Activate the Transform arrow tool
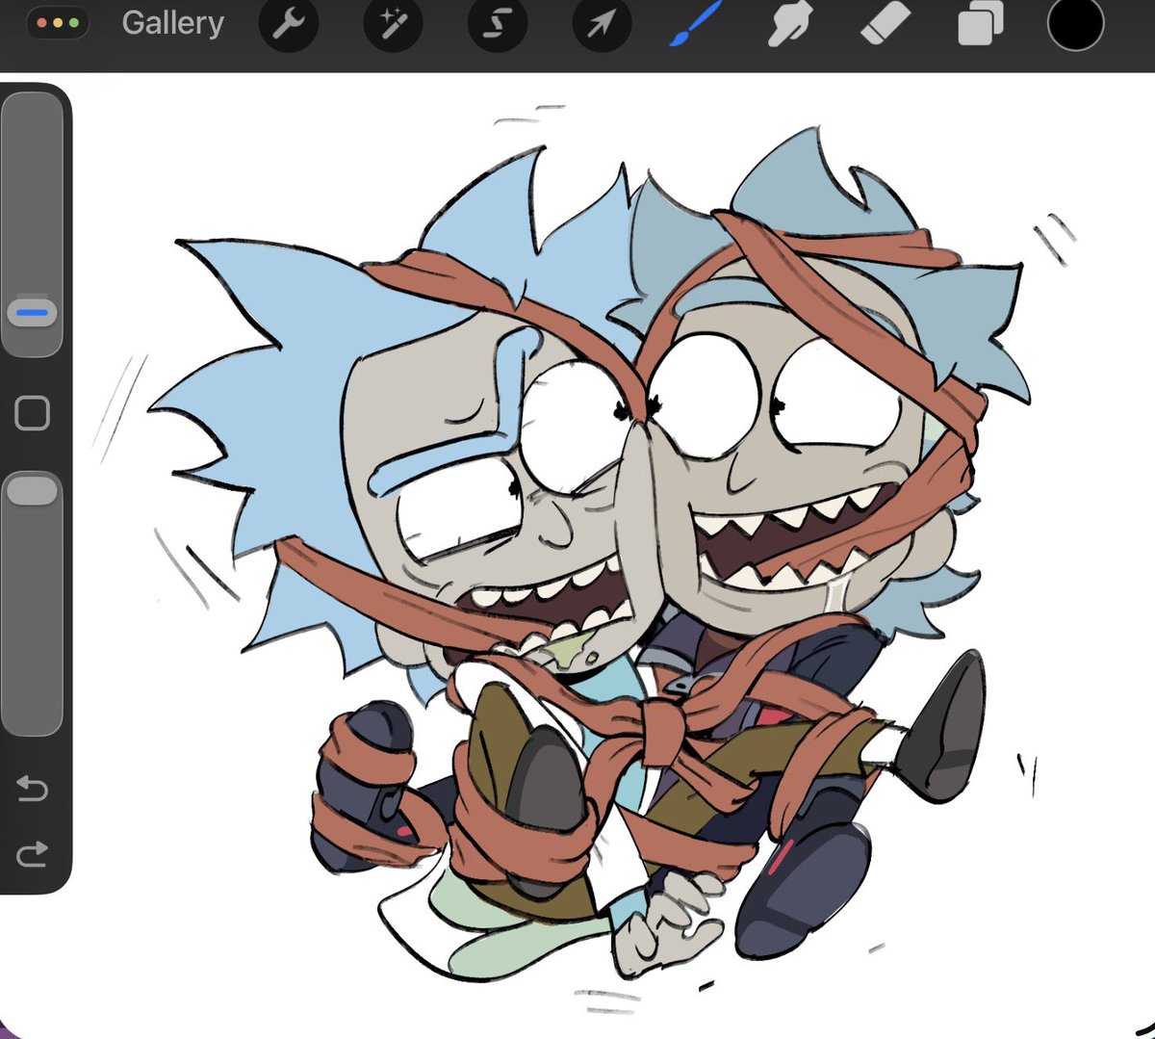 602,24
